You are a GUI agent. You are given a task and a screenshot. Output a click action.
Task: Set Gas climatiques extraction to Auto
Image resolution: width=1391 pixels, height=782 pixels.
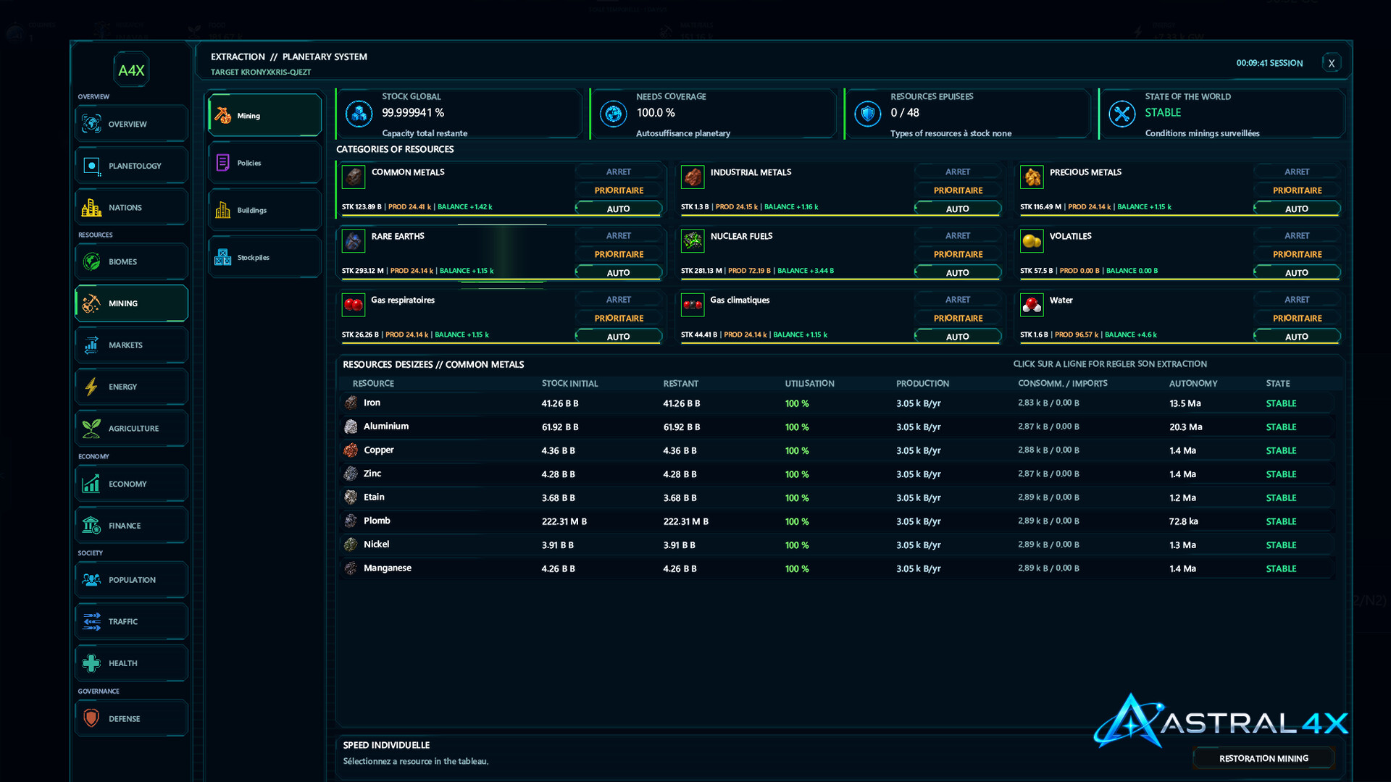(x=958, y=337)
